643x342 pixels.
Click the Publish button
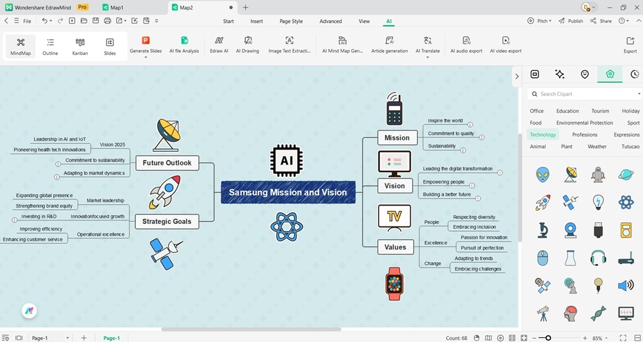571,21
